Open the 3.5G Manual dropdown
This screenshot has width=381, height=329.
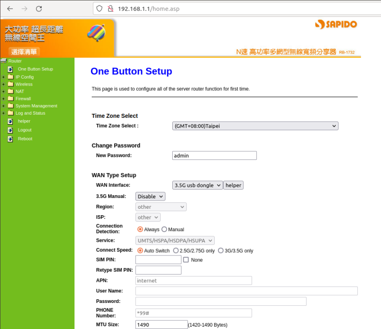[x=150, y=196]
